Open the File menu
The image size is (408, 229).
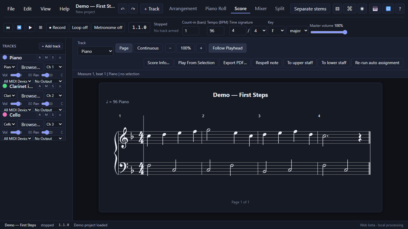pyautogui.click(x=11, y=9)
